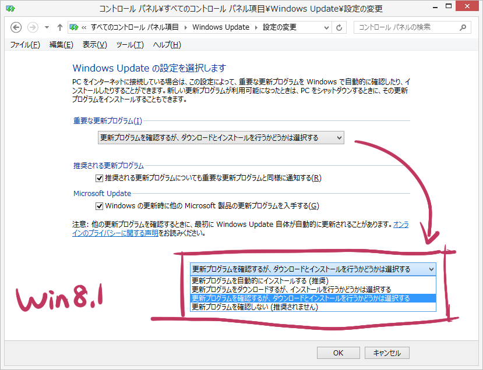The width and height of the screenshot is (483, 370).
Task: Select 更新プログラムを自動的にインストールする (推奨)
Action: [313, 281]
